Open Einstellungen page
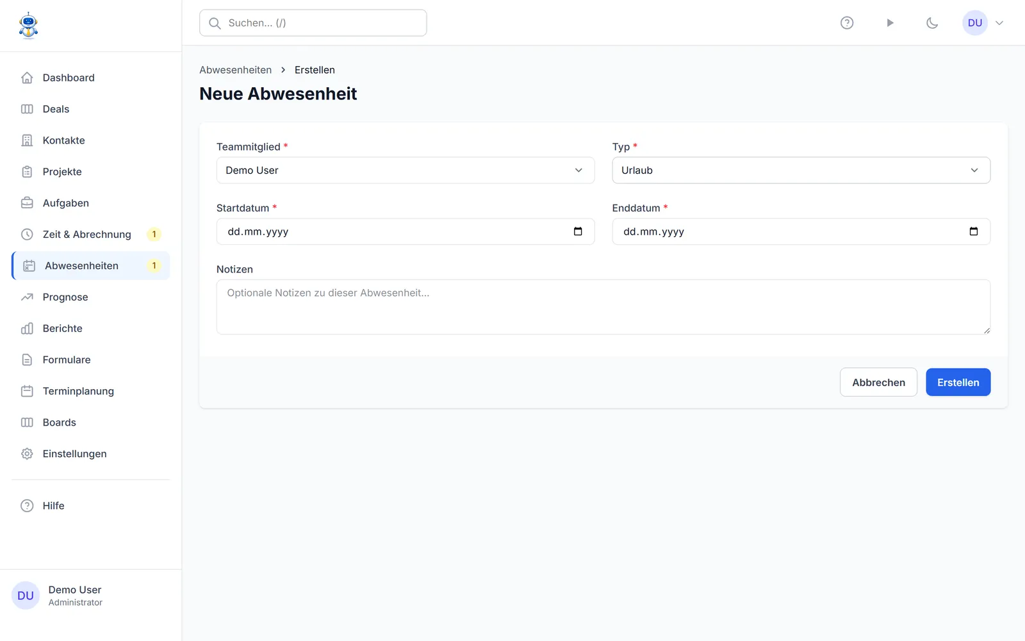The height and width of the screenshot is (641, 1025). 91,454
